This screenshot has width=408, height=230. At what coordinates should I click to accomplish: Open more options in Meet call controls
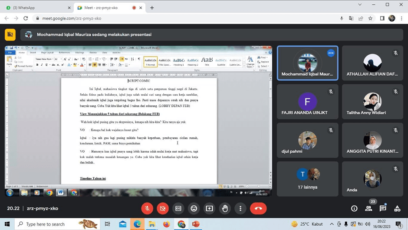click(240, 209)
